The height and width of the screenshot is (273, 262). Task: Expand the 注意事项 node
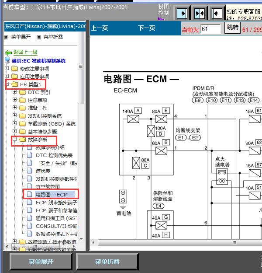pos(14,100)
